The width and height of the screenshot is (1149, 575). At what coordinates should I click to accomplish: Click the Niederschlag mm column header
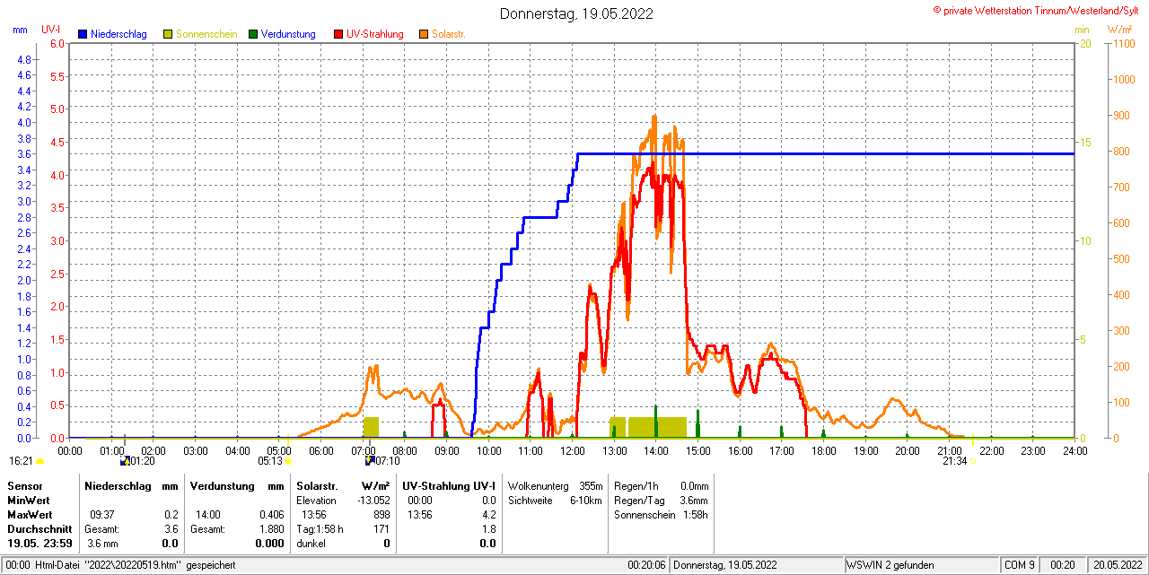coord(131,485)
